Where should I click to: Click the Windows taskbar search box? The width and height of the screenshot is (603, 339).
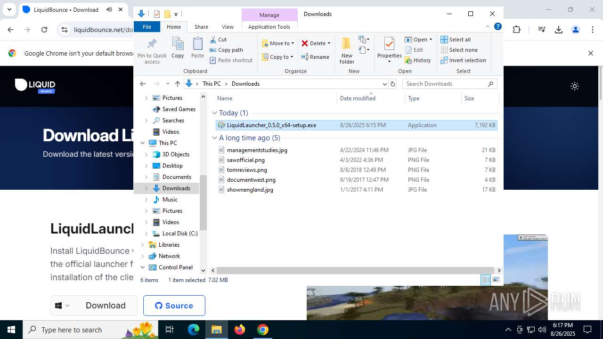click(91, 330)
